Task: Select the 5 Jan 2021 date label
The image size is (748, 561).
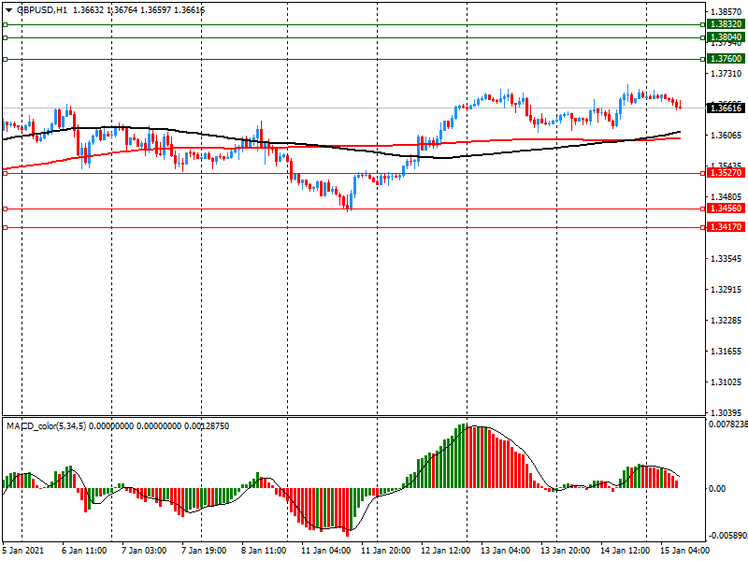Action: tap(24, 551)
